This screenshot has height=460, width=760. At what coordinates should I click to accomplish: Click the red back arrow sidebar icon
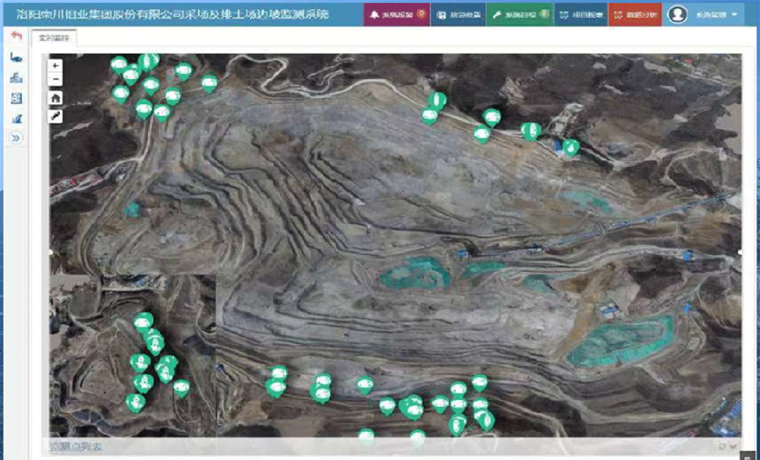tap(16, 36)
